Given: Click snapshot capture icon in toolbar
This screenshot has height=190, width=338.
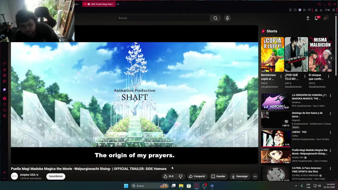Looking at the screenshot, I should point(295,10).
